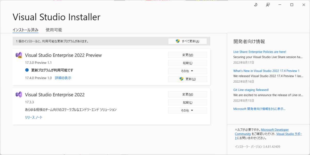Switch to the 使用可能 tab
Image resolution: width=310 pixels, height=155 pixels.
pos(54,30)
